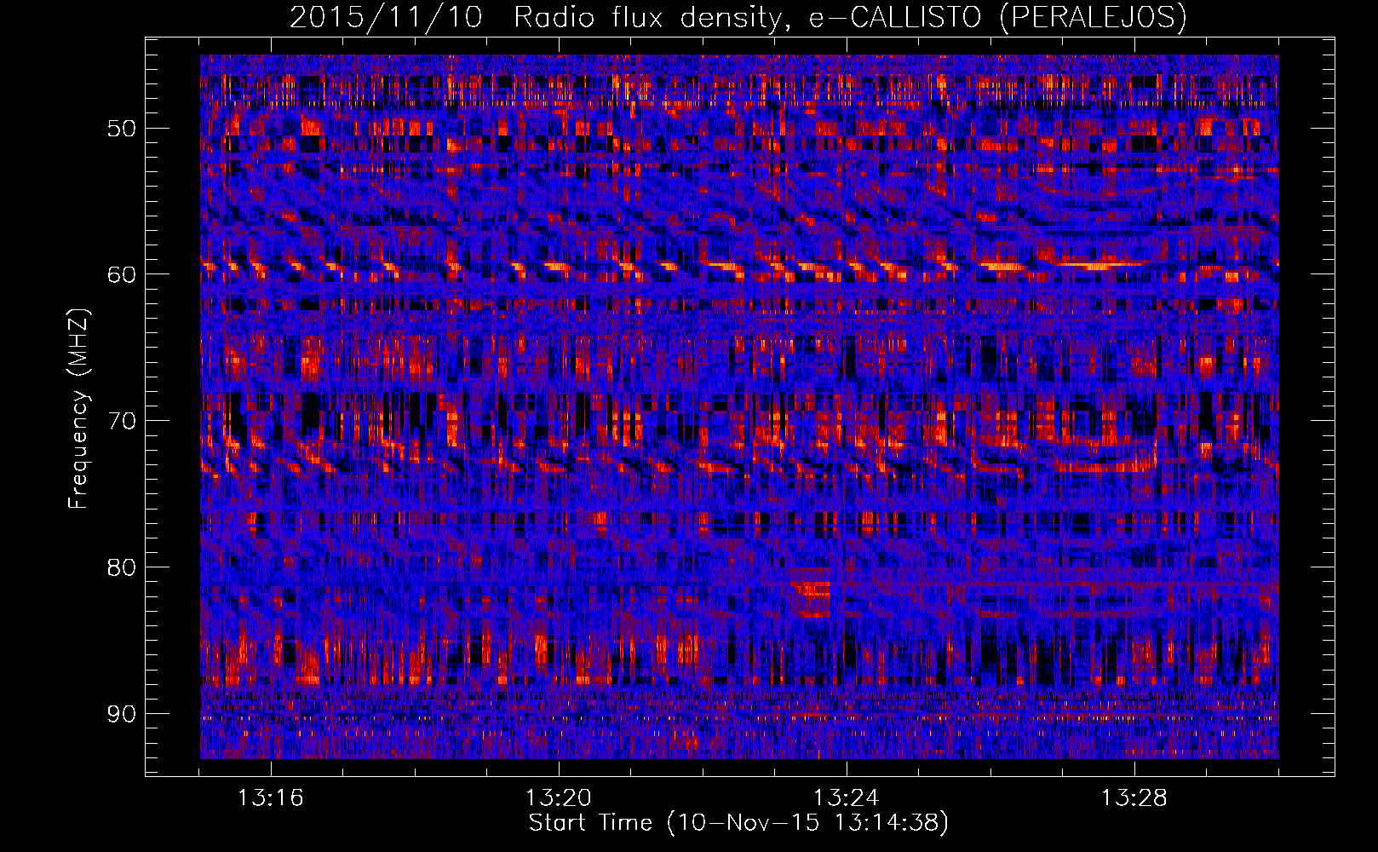Click the 13:24 time tick label
This screenshot has height=852, width=1378.
pos(847,798)
